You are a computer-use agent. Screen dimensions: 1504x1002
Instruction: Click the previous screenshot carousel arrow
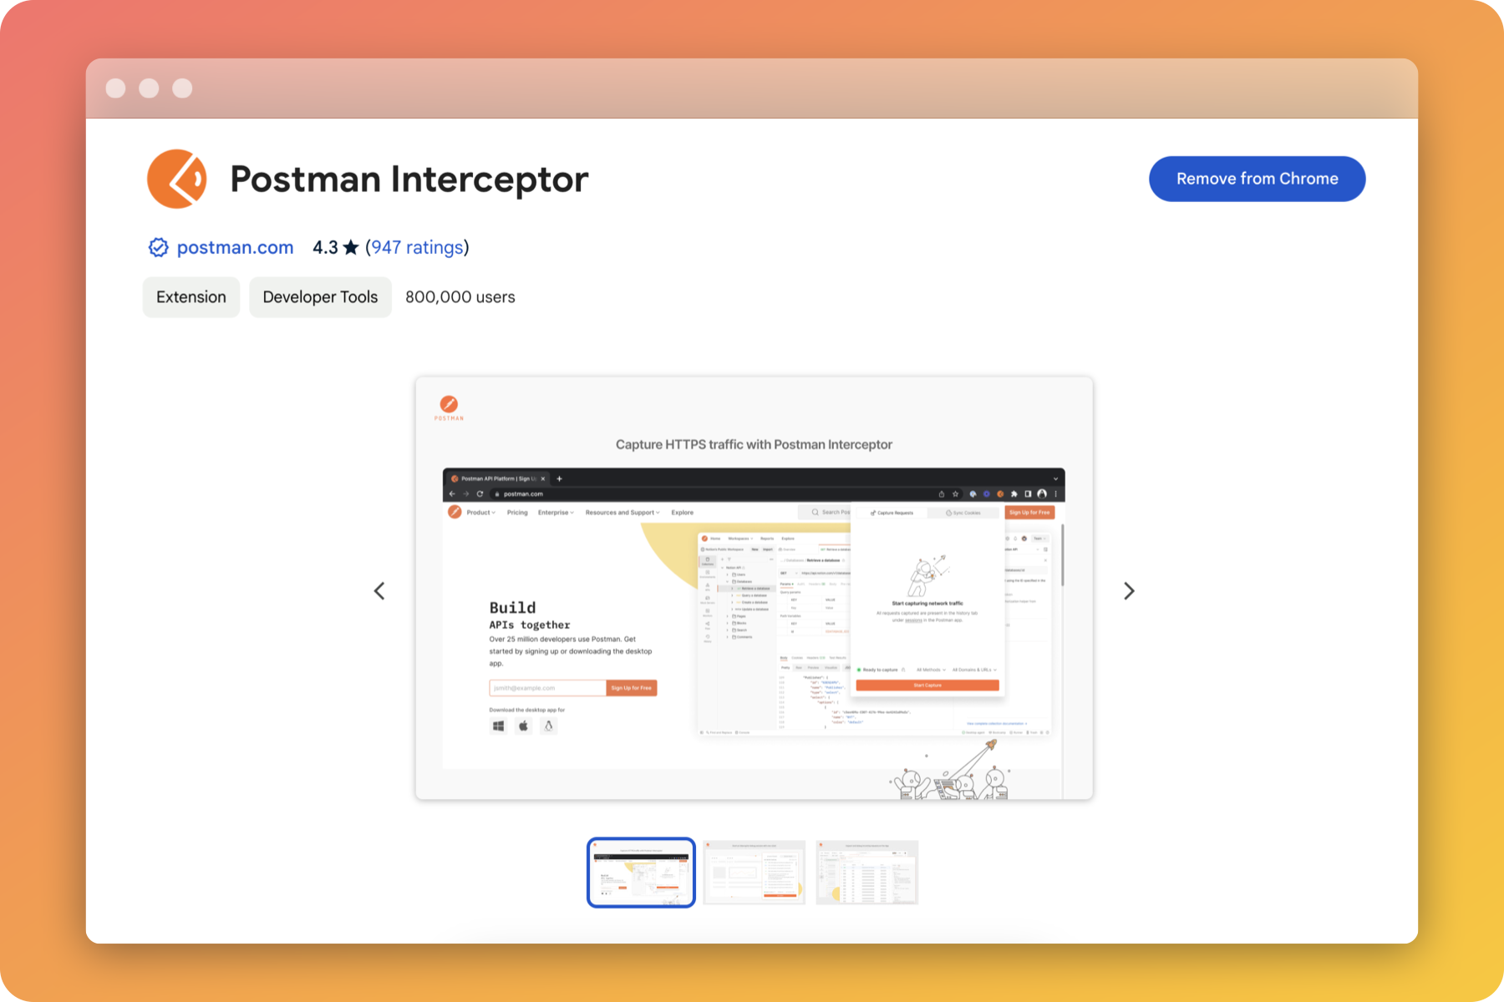pyautogui.click(x=379, y=590)
